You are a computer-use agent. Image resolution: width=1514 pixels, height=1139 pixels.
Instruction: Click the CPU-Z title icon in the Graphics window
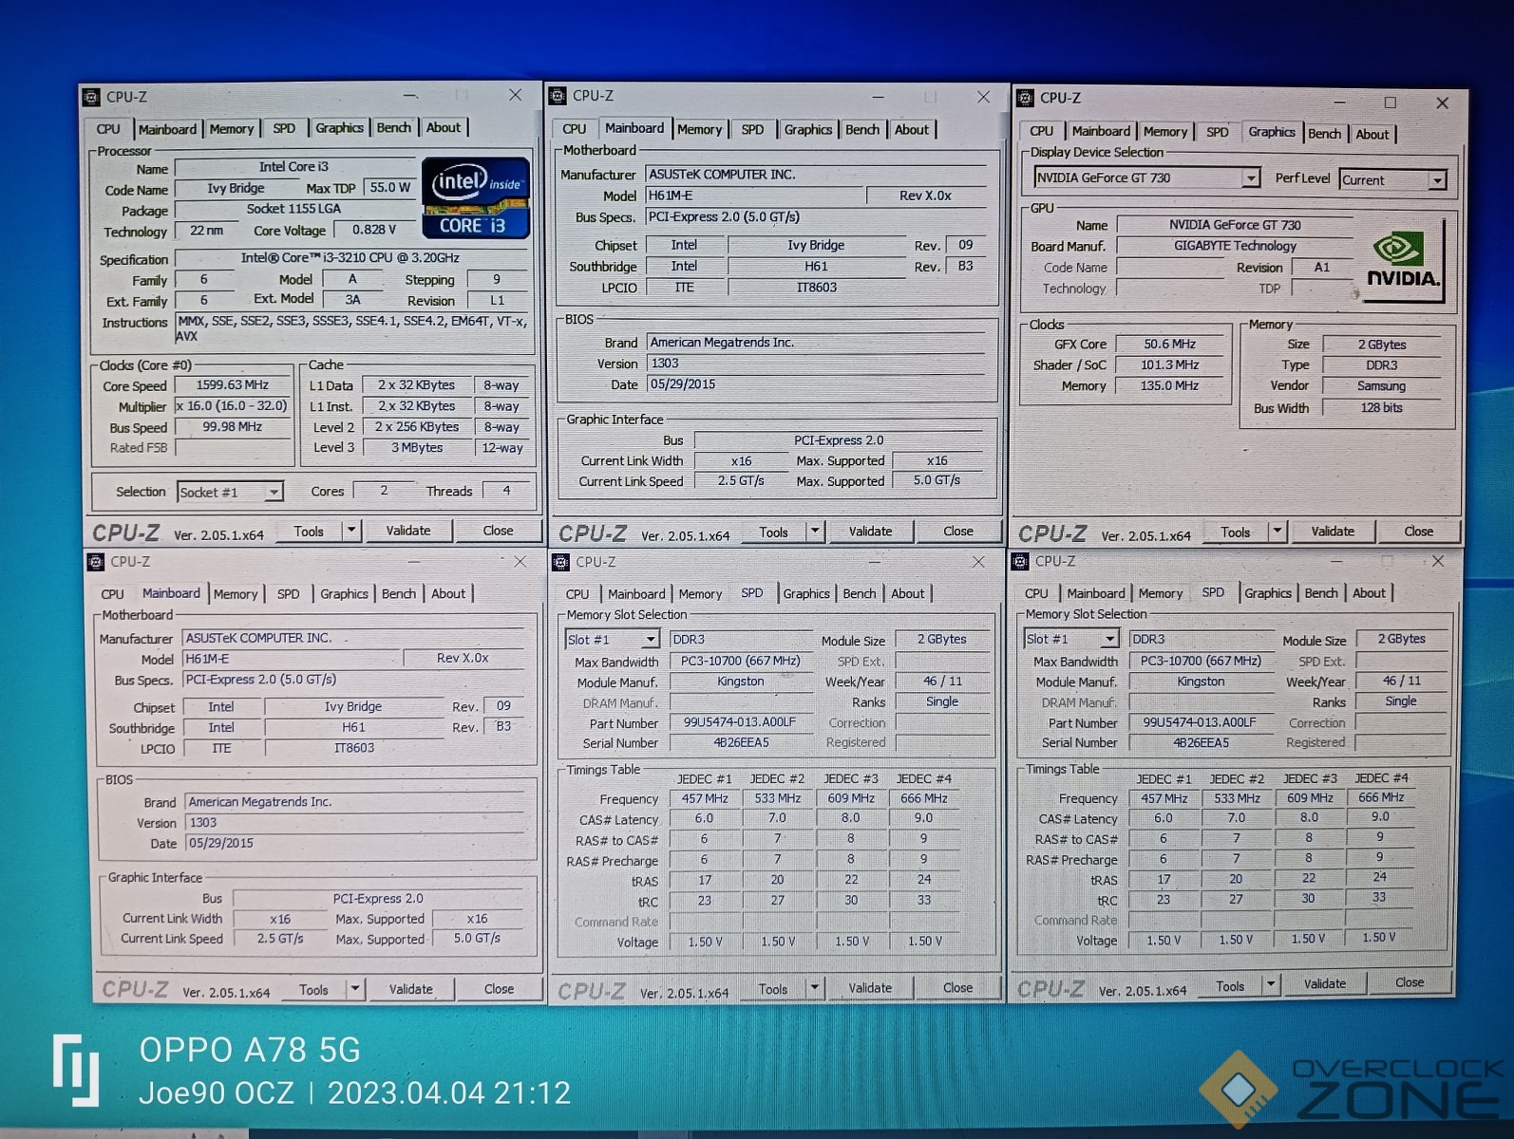click(x=1025, y=98)
